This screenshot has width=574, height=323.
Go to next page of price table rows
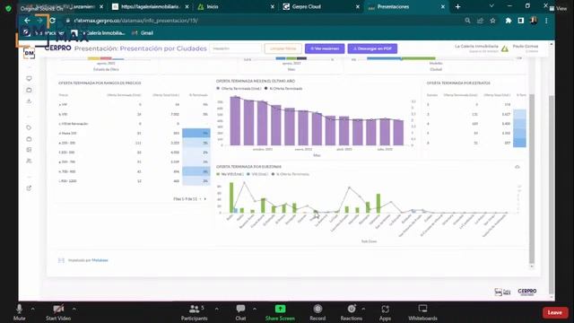pyautogui.click(x=205, y=199)
